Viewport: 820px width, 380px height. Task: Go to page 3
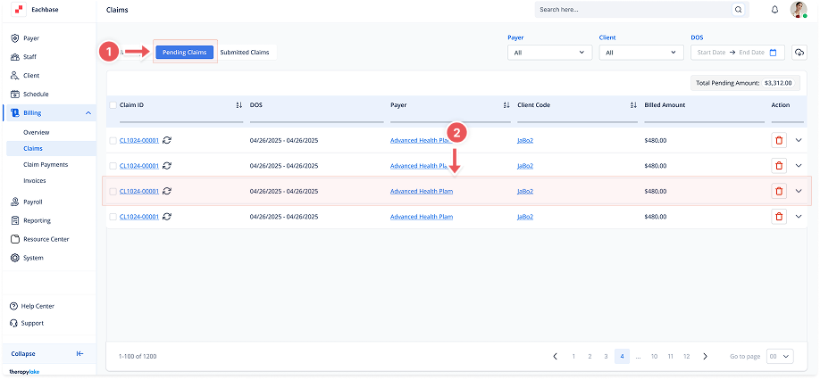pyautogui.click(x=607, y=357)
